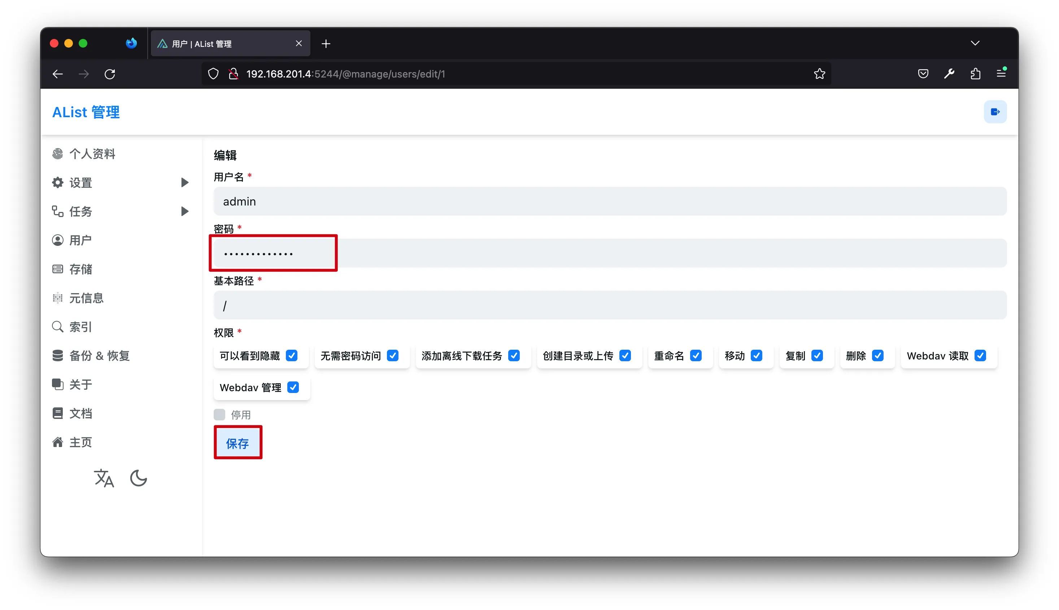Image resolution: width=1059 pixels, height=610 pixels.
Task: Click the shield tracking protection icon
Action: 213,74
